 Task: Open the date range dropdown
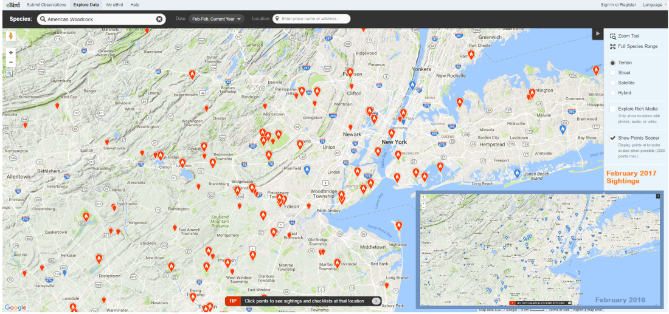[217, 19]
